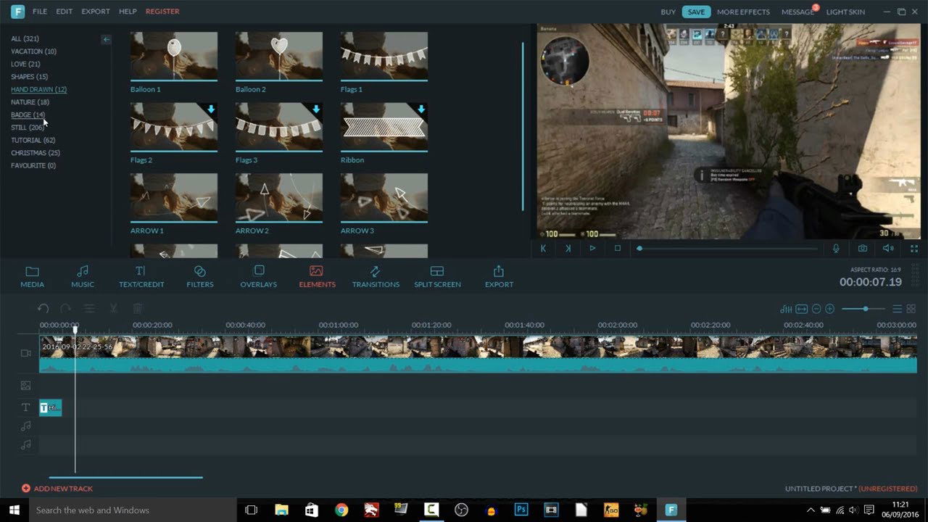The image size is (928, 522).
Task: Click the scissors split icon
Action: point(113,308)
